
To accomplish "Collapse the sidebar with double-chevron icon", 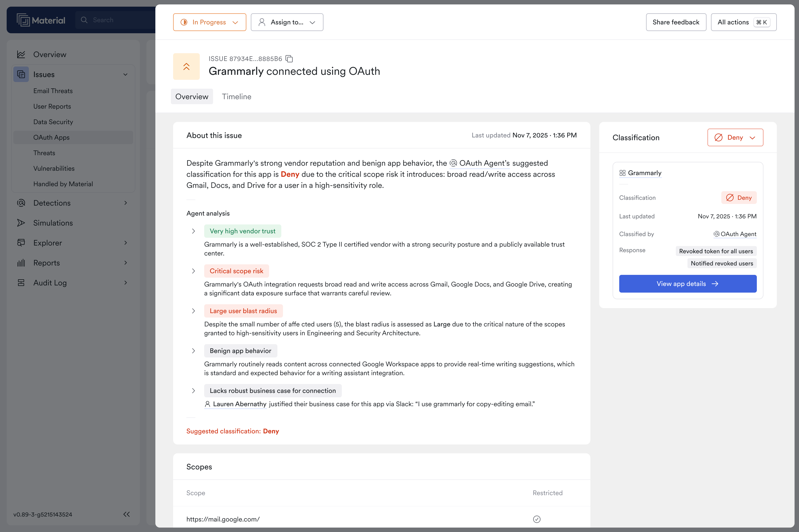I will tap(127, 514).
